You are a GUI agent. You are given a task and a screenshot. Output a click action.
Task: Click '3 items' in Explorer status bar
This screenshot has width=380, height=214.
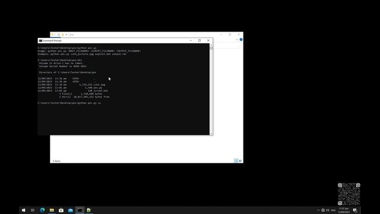[x=56, y=161]
